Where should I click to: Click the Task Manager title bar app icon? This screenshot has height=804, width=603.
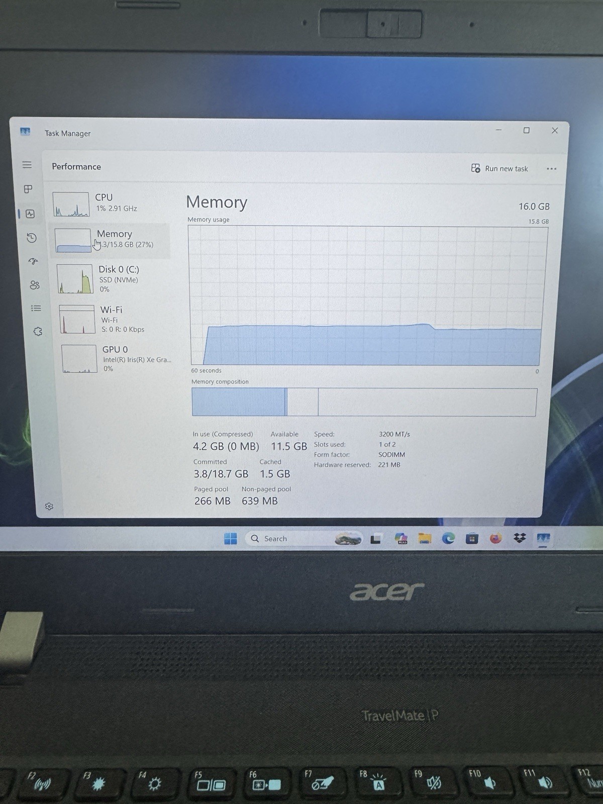click(25, 132)
